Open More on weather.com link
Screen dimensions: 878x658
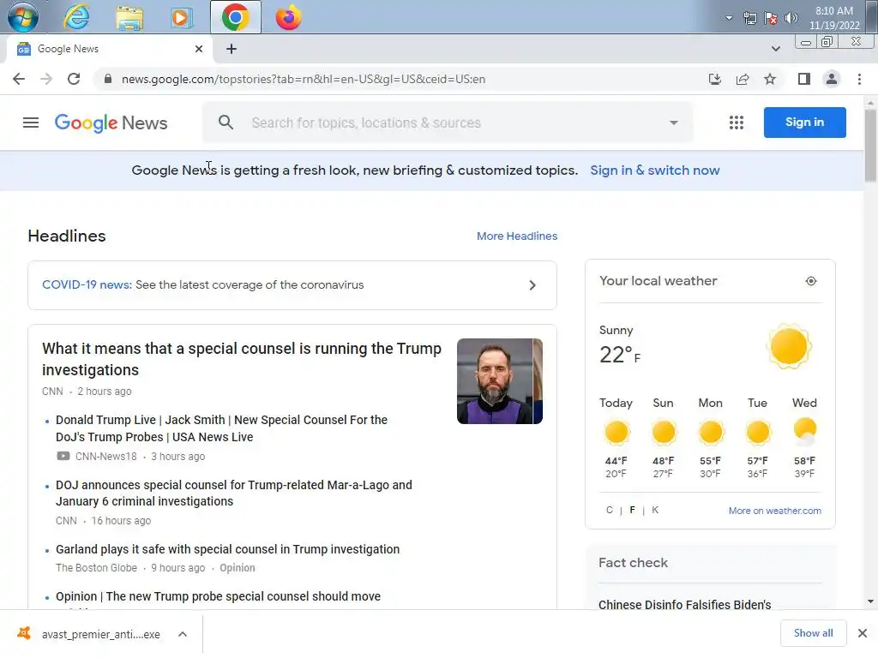[775, 511]
